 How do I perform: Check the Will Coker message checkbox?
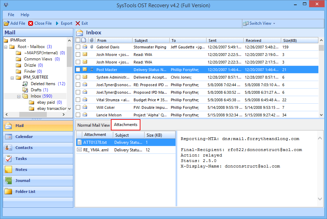pos(78,107)
